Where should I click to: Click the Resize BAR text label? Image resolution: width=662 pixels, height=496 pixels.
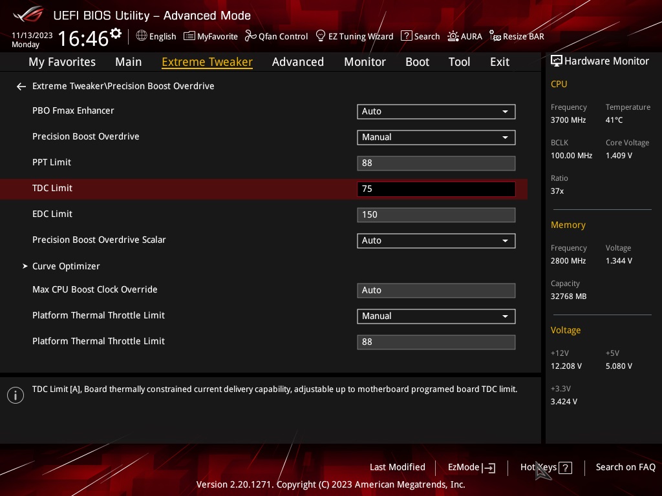[x=523, y=36]
